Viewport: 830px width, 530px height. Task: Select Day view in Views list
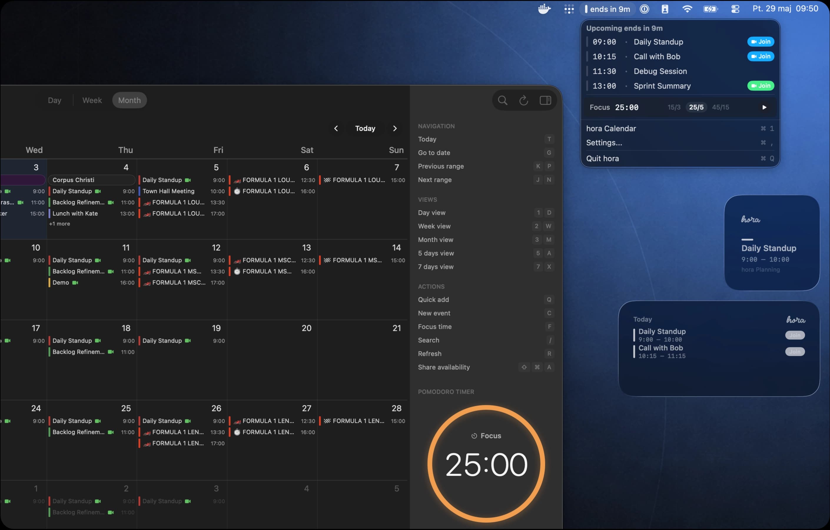coord(486,212)
